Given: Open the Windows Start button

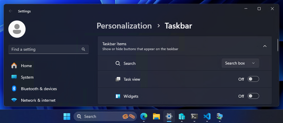Looking at the screenshot, I should click(x=67, y=116).
